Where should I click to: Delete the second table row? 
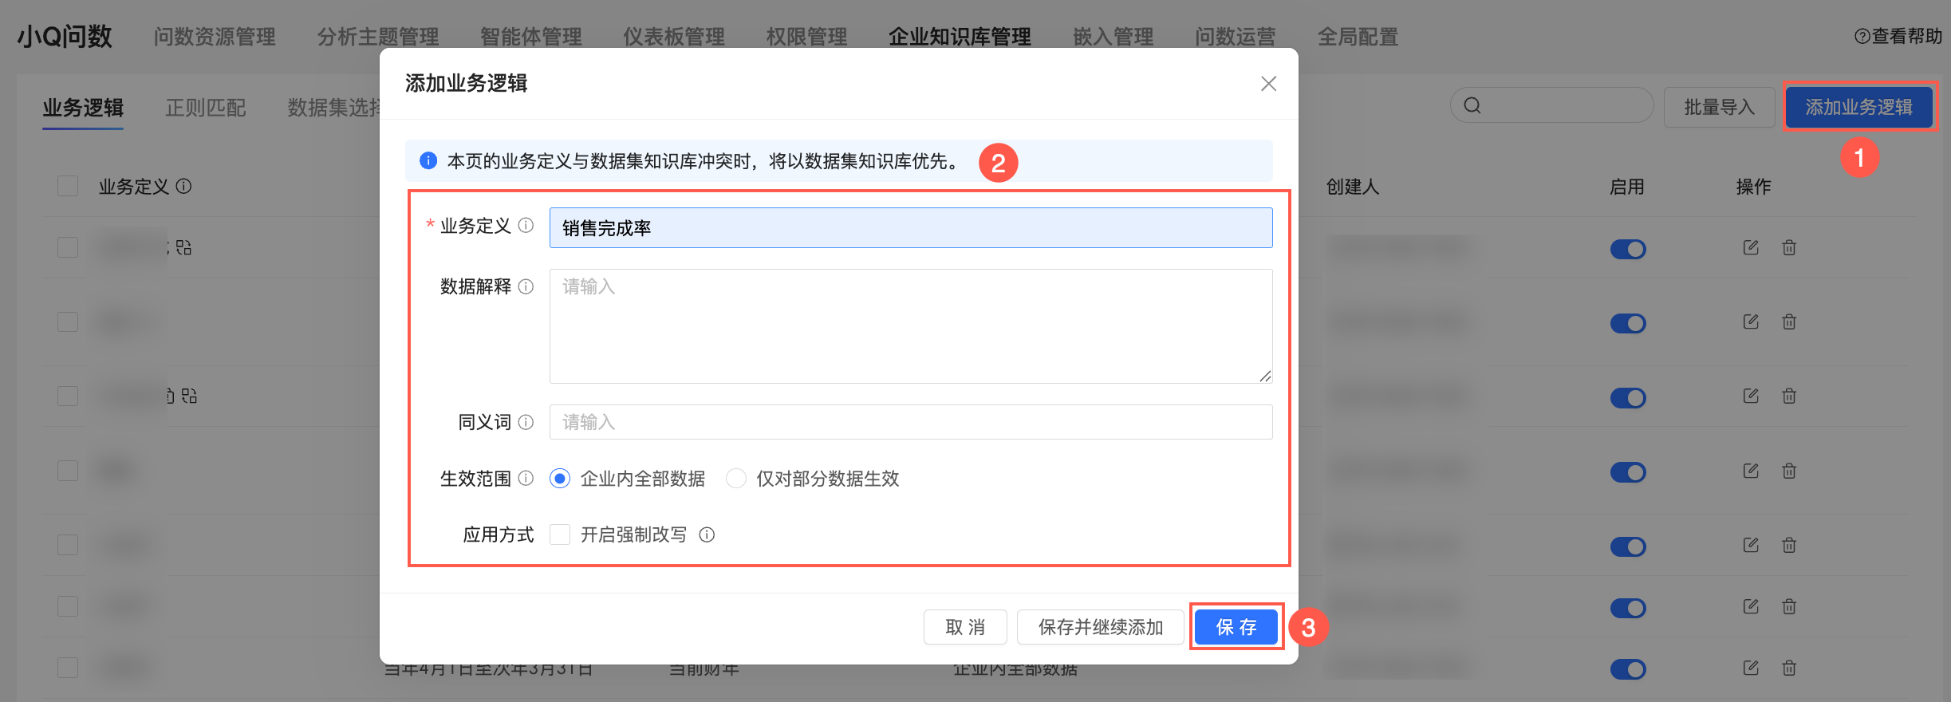1789,321
